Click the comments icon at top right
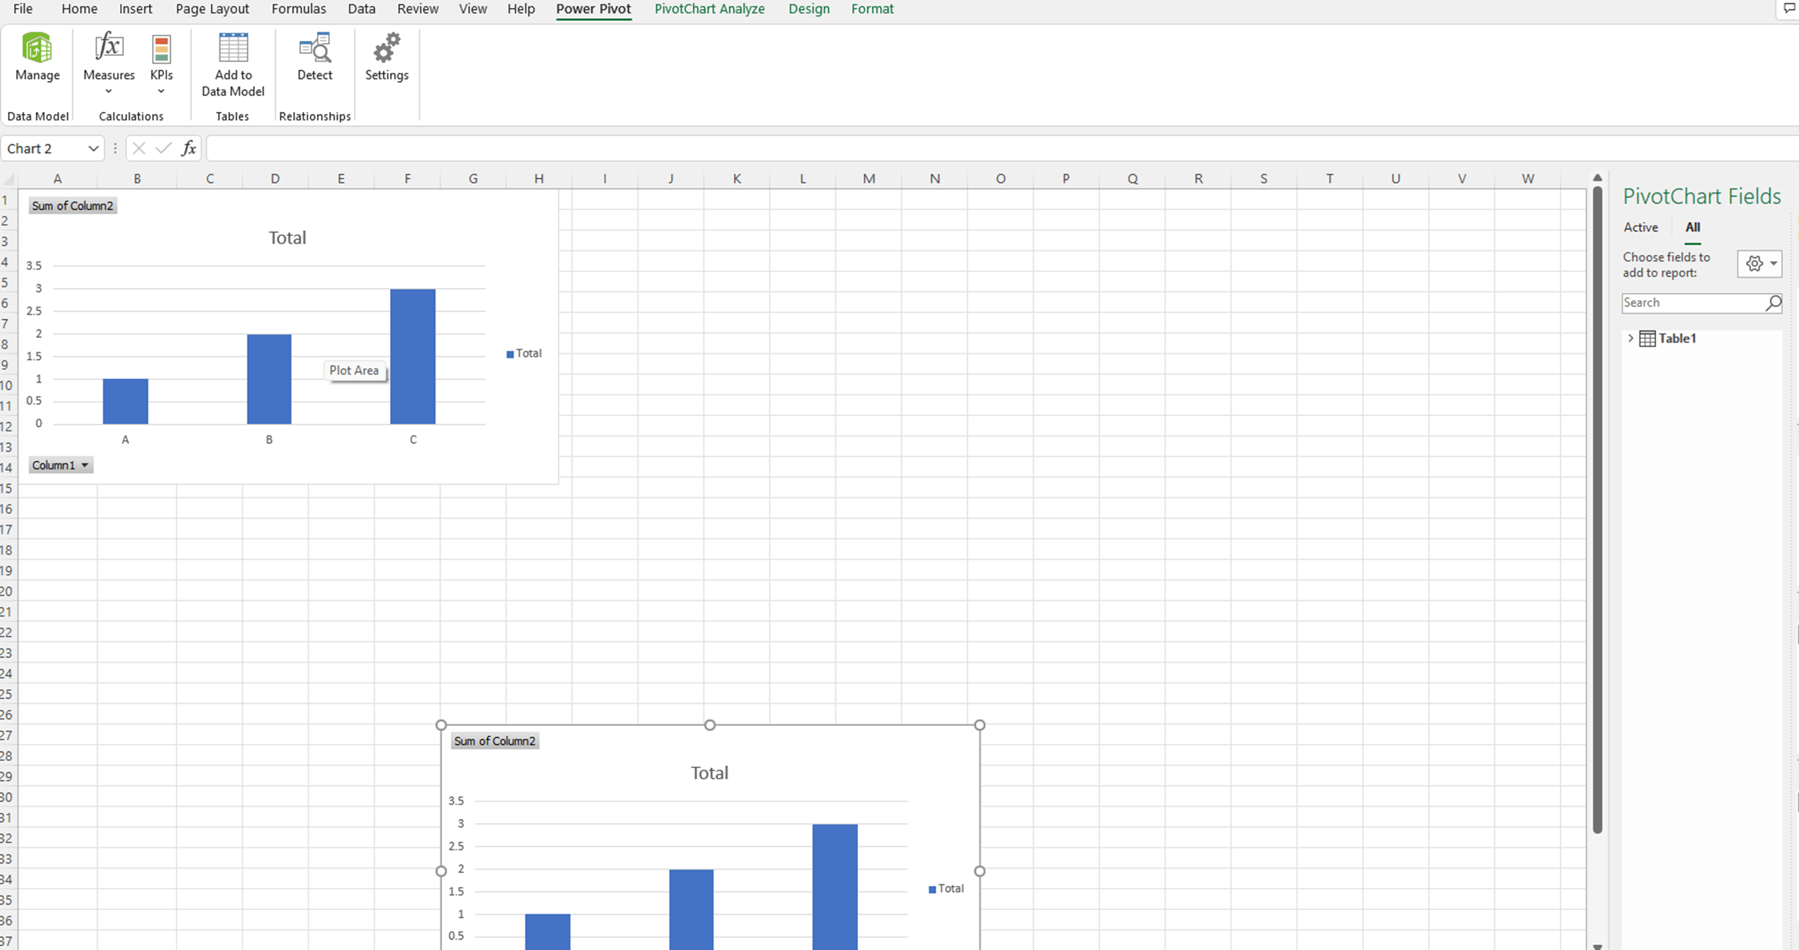1799x950 pixels. [1788, 9]
